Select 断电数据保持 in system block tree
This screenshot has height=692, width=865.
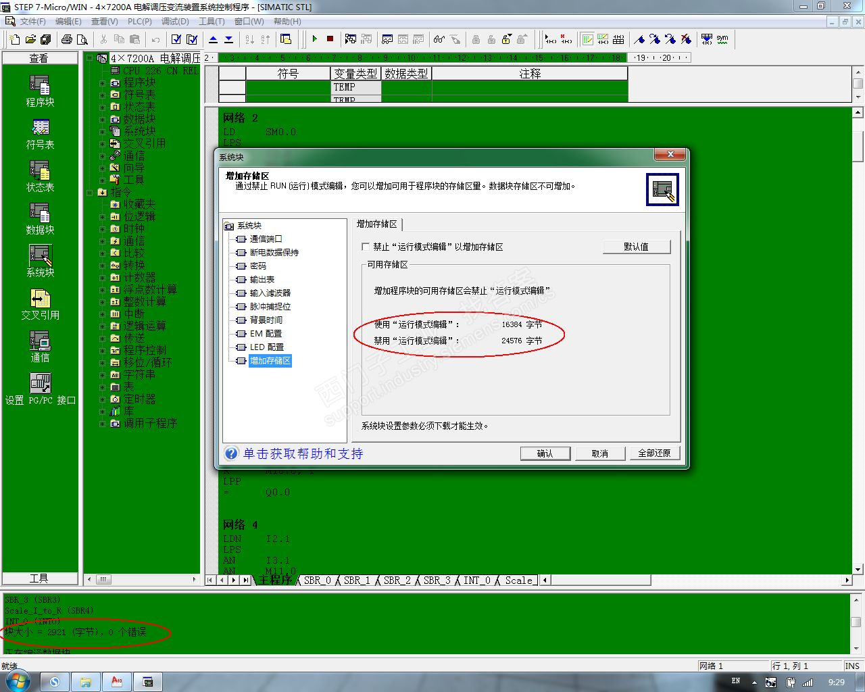[x=274, y=252]
